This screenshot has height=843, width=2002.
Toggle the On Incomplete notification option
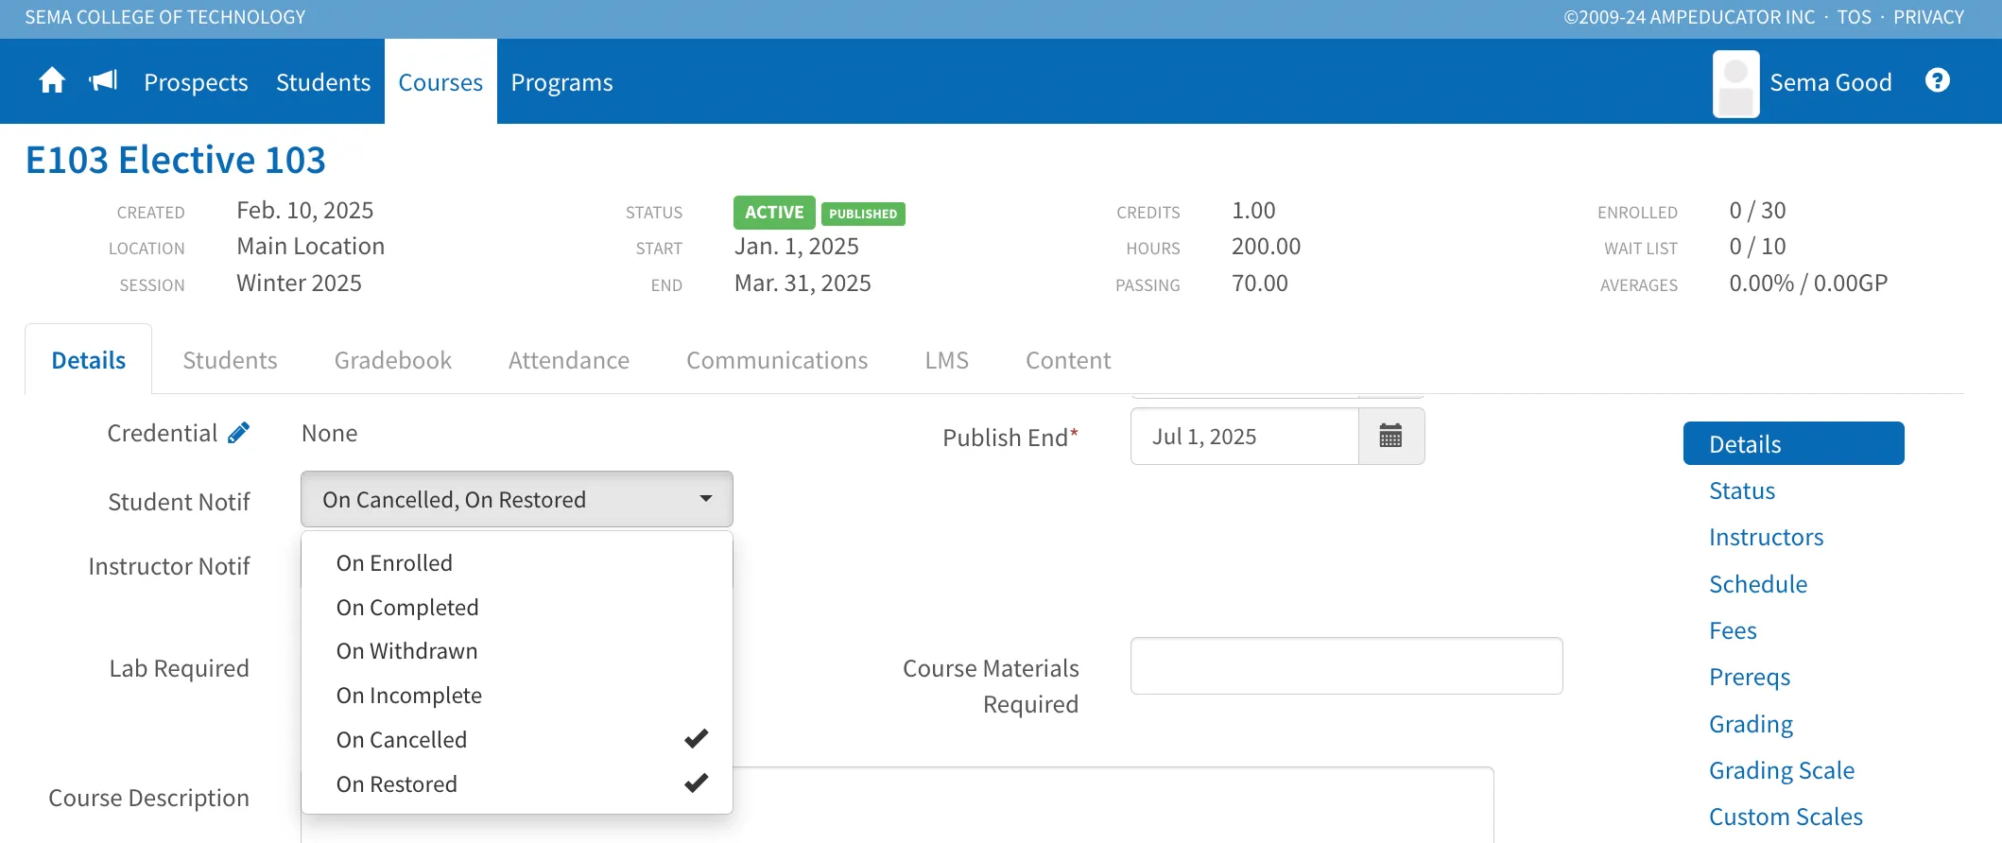click(x=517, y=696)
